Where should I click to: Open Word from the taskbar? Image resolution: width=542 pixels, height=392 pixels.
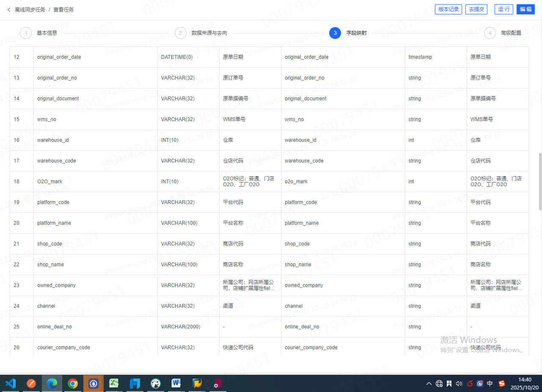tap(176, 384)
